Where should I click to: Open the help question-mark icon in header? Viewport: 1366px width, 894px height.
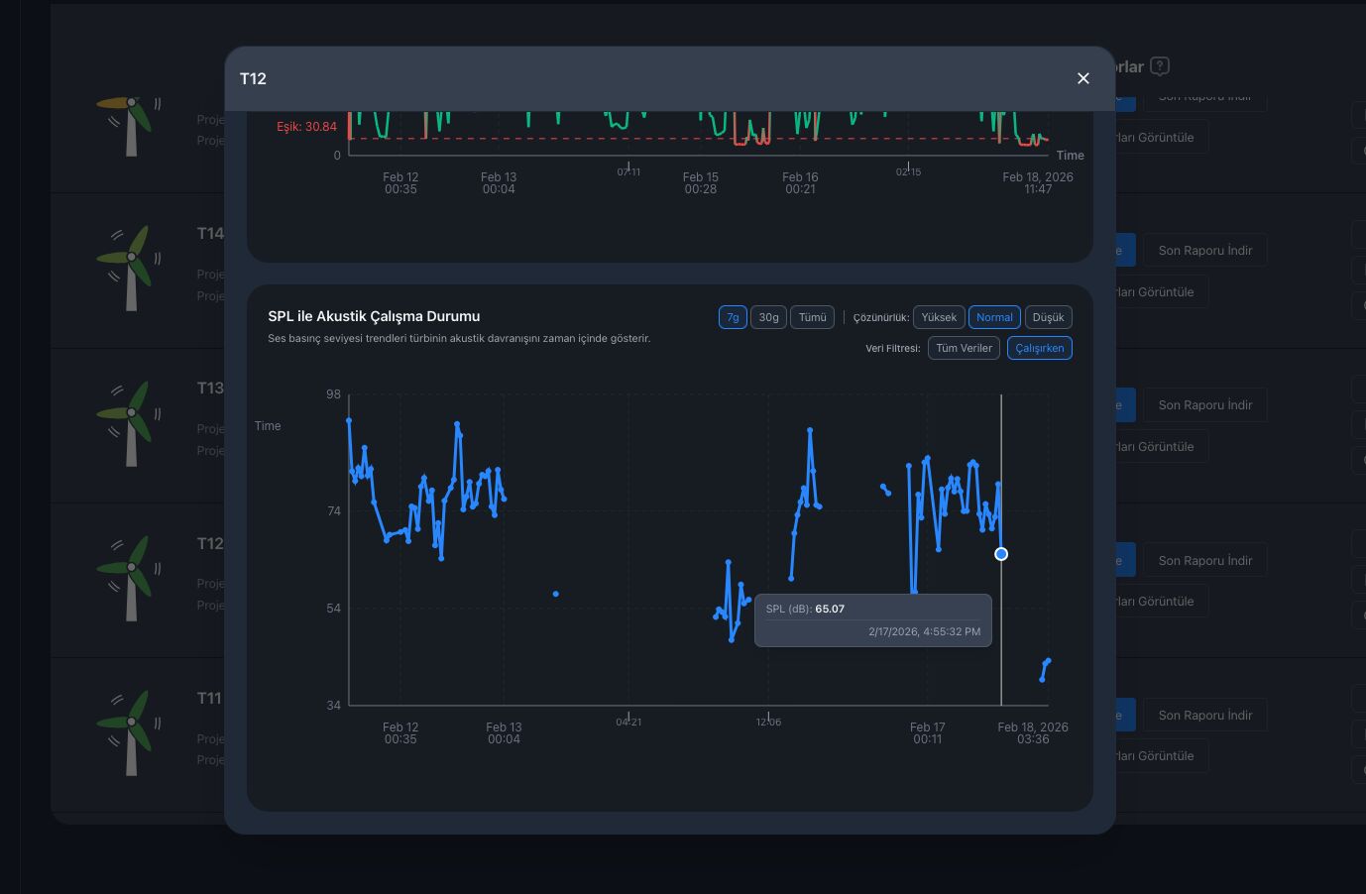(1160, 66)
